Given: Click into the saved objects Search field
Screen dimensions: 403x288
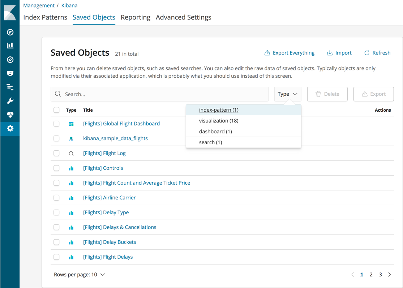Looking at the screenshot, I should [x=159, y=94].
